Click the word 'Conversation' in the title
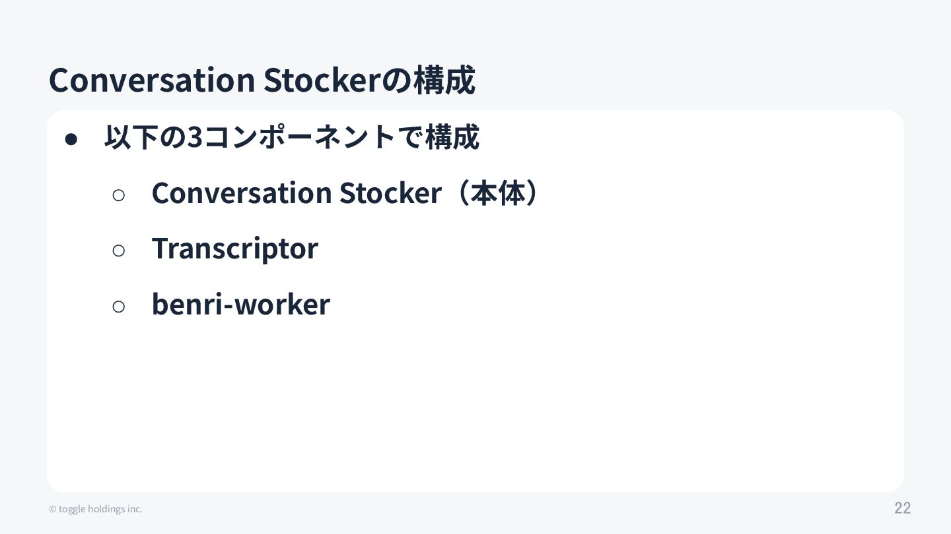Viewport: 951px width, 534px height. point(152,80)
